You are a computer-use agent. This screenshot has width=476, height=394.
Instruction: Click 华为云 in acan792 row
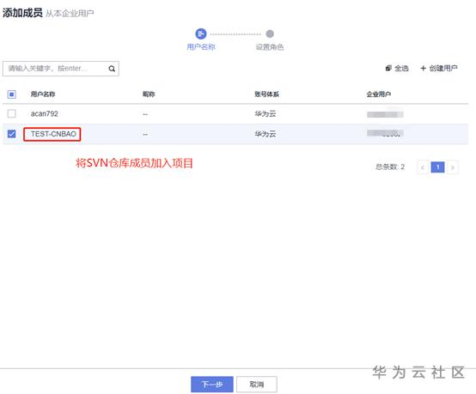[265, 114]
